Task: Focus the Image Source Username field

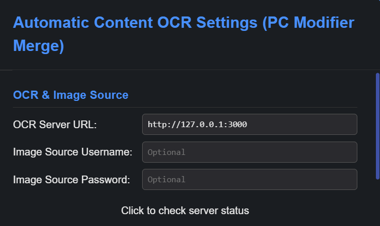Action: tap(249, 152)
